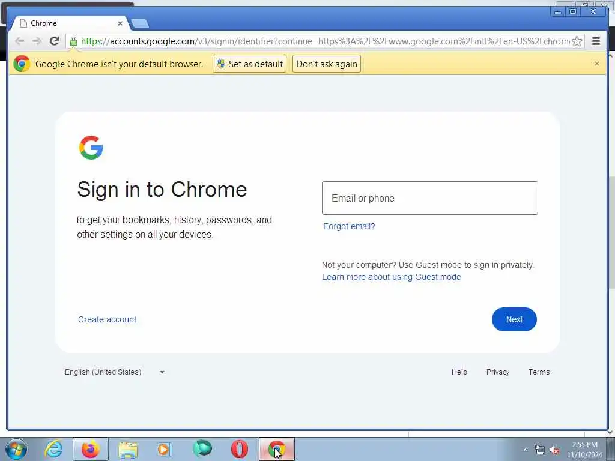Close the Chrome window
The height and width of the screenshot is (461, 615).
click(x=593, y=11)
